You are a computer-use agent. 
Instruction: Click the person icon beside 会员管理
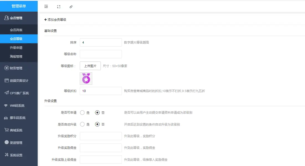(6, 18)
